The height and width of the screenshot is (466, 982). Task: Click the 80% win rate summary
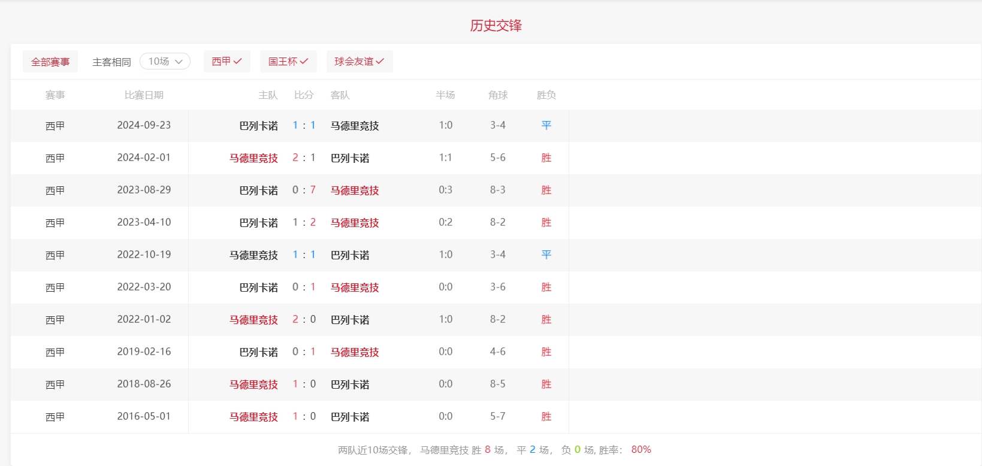[640, 450]
